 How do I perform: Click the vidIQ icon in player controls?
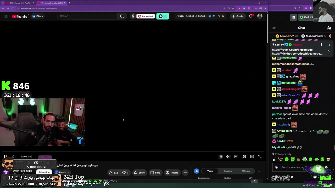tap(221, 156)
